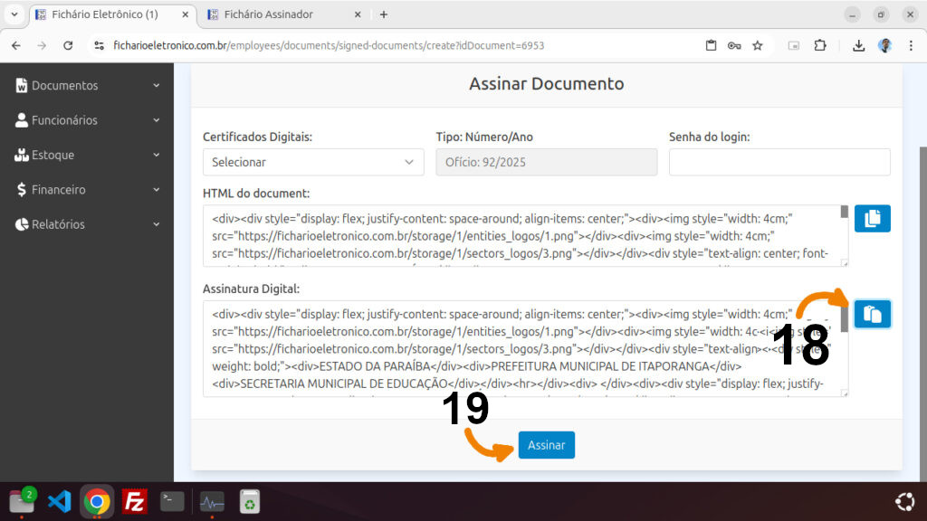Open the Estoque sidebar menu
Image resolution: width=927 pixels, height=521 pixels.
[87, 155]
